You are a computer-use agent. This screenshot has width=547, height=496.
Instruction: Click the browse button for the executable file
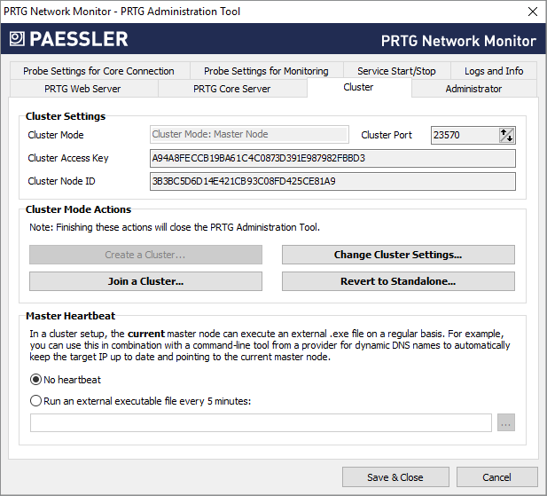click(x=506, y=422)
